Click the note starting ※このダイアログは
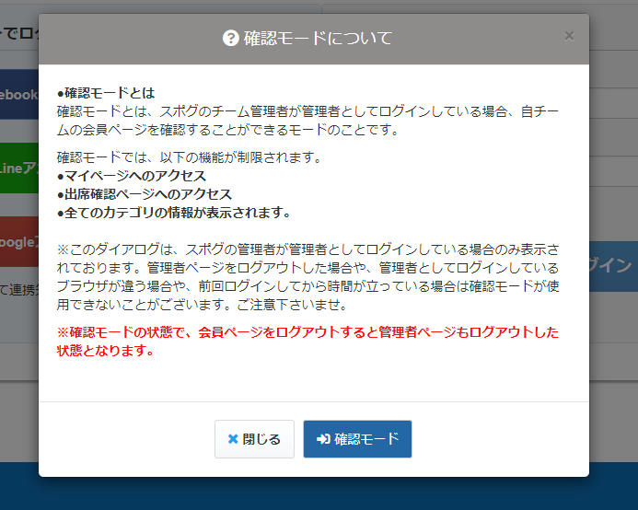Viewport: 638px width, 510px height. 307,277
